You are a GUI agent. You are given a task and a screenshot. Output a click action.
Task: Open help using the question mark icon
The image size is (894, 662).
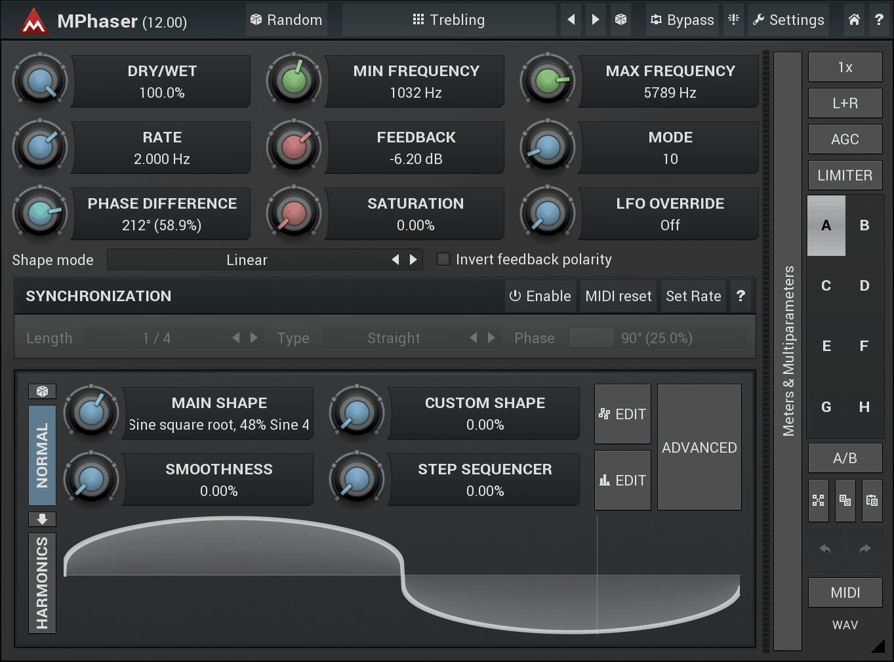pos(880,20)
